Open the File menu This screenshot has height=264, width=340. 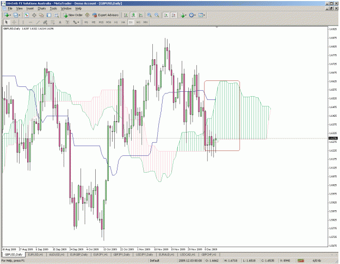tap(10, 9)
